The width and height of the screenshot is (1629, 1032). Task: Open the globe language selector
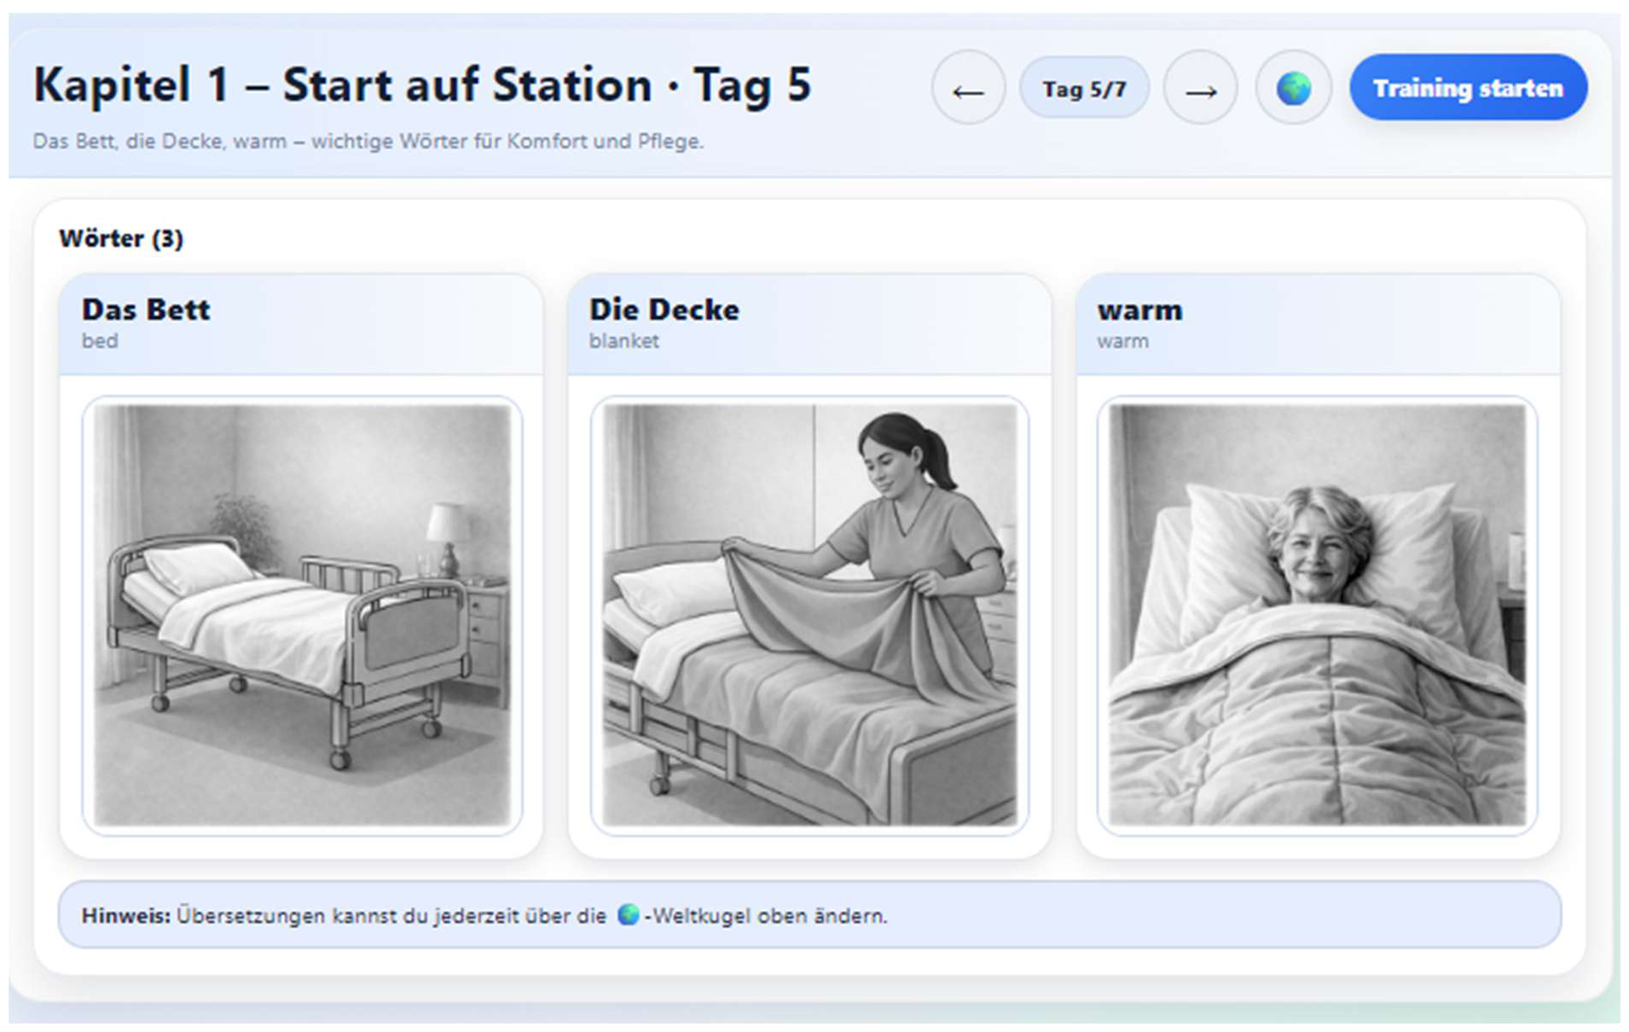click(x=1293, y=89)
